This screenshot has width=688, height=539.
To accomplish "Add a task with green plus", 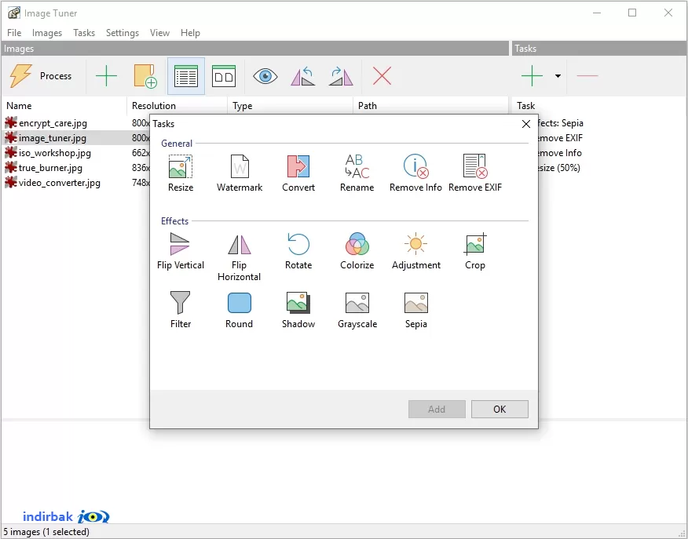I will 532,76.
